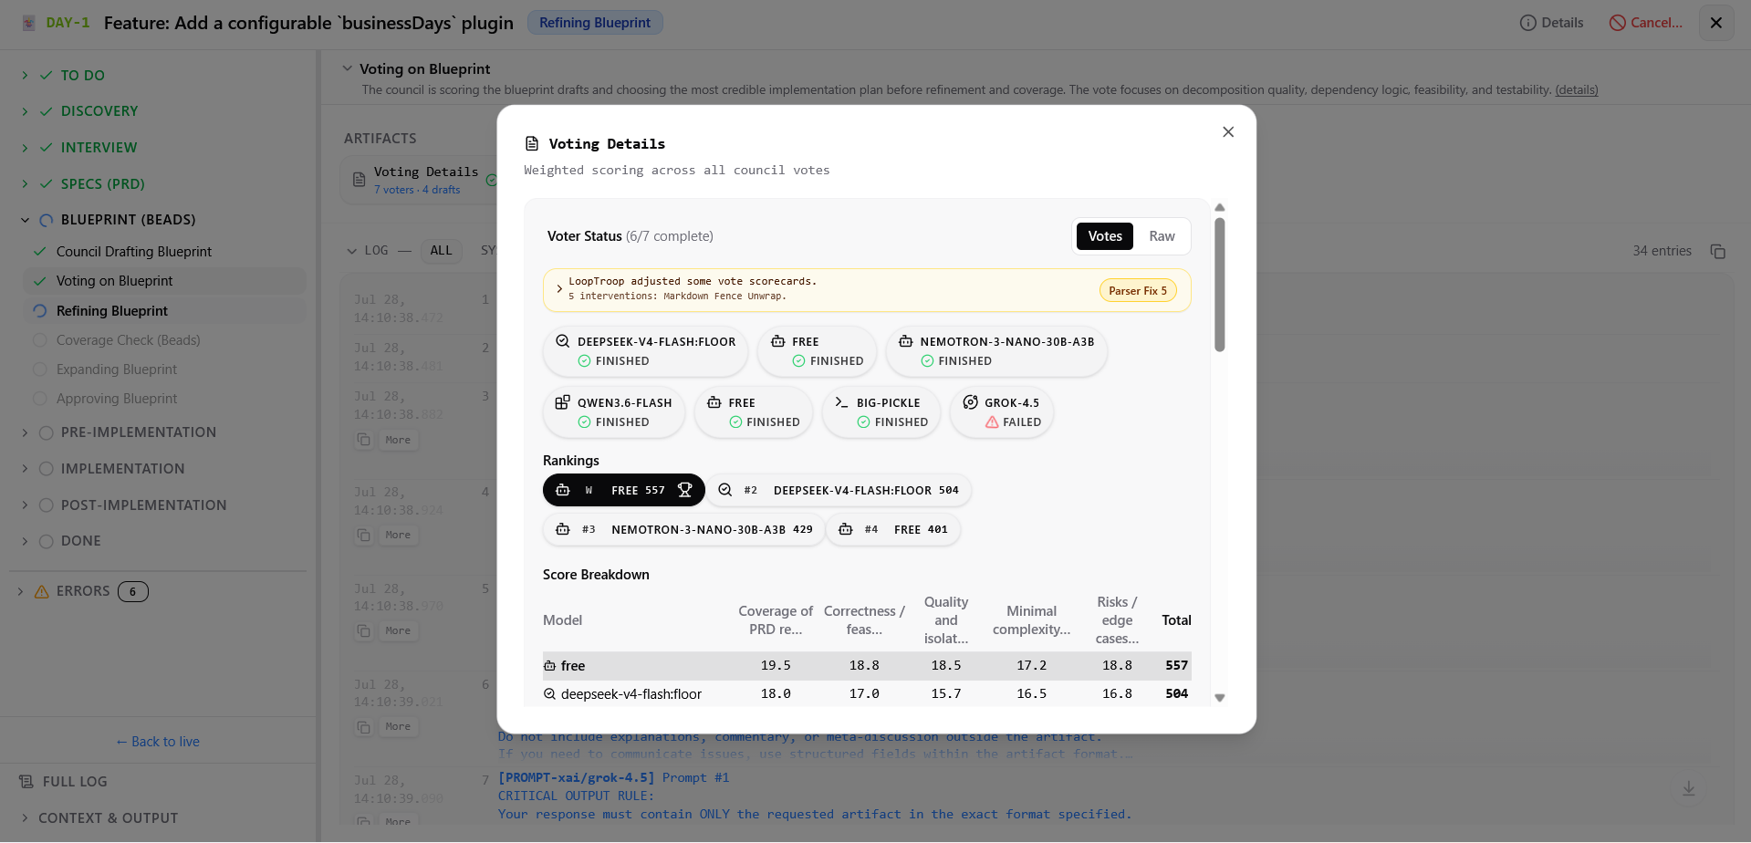Viewport: 1751px width, 843px height.
Task: Click the trophy icon on the FREE 557 chip
Action: pyautogui.click(x=685, y=490)
